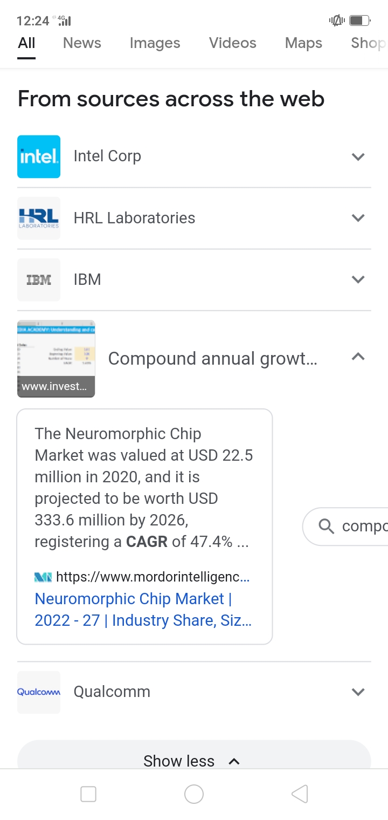Viewport: 388px width, 820px height.
Task: Tap the HRL Laboratories logo
Action: click(x=39, y=218)
